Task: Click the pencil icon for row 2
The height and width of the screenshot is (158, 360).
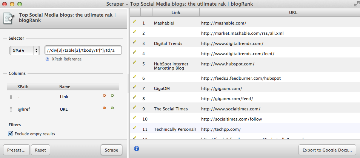Action: 135,31
